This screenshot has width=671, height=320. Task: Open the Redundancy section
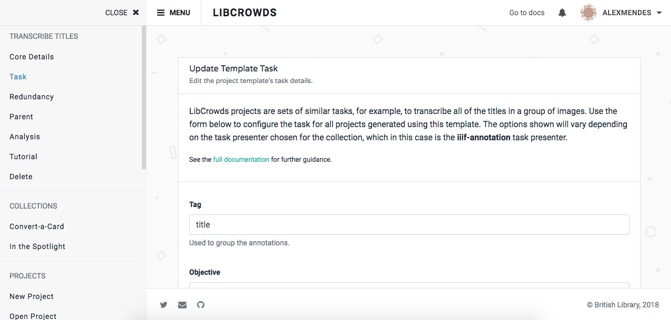pos(32,96)
